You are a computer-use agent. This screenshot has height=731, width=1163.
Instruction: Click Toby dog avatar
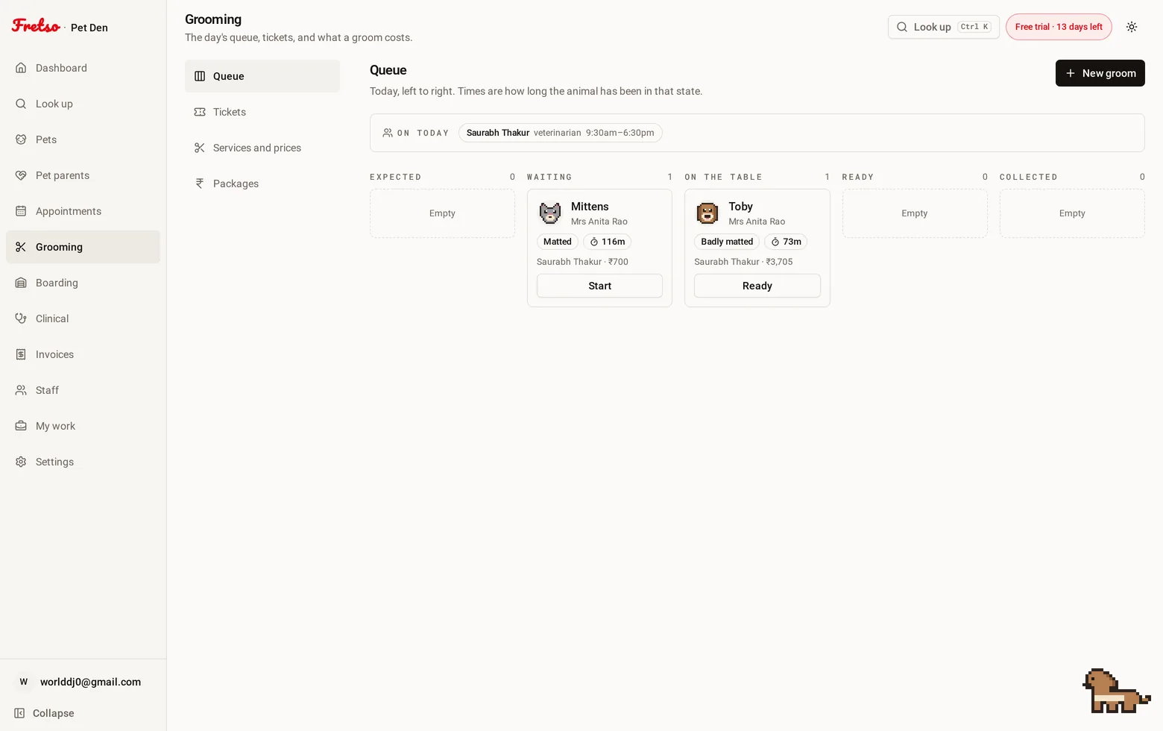point(707,213)
